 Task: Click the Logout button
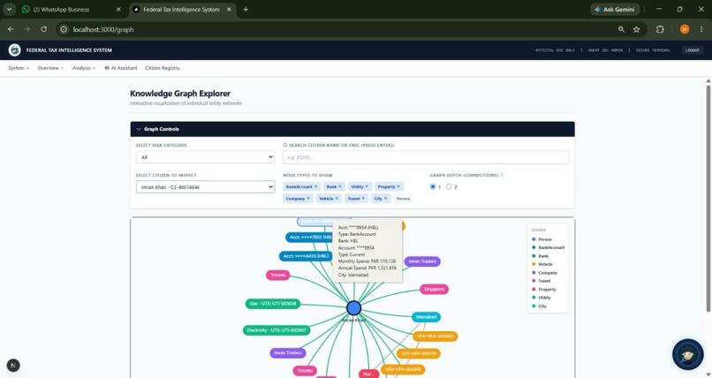(x=692, y=50)
